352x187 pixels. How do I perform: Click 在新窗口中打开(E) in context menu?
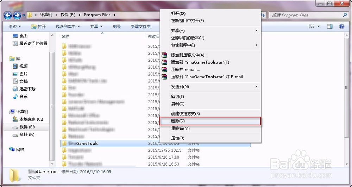(210, 21)
